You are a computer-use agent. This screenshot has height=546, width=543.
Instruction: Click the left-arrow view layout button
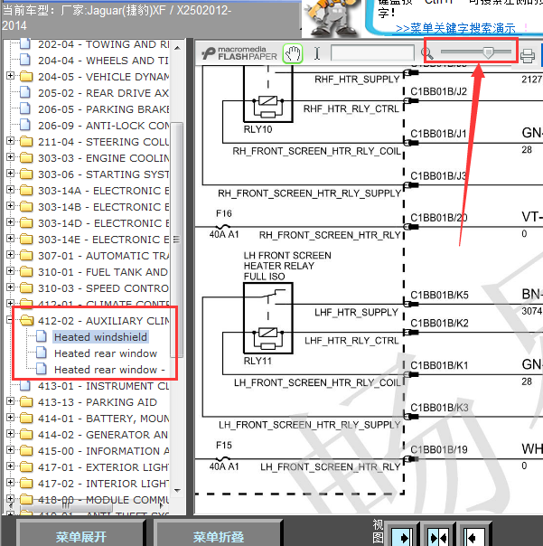[x=474, y=538]
